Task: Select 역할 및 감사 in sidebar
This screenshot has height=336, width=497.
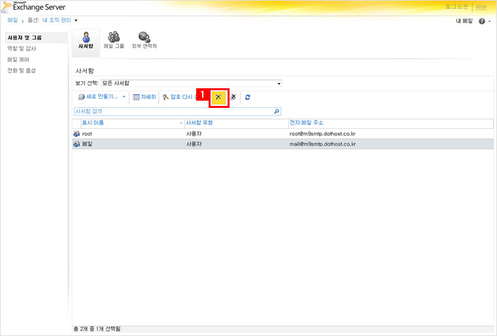Action: [x=22, y=48]
